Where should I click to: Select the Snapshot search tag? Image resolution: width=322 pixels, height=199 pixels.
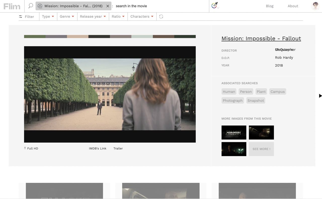(256, 101)
